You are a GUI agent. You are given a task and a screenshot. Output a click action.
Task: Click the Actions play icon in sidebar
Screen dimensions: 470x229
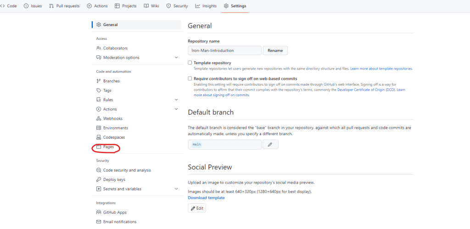[99, 109]
